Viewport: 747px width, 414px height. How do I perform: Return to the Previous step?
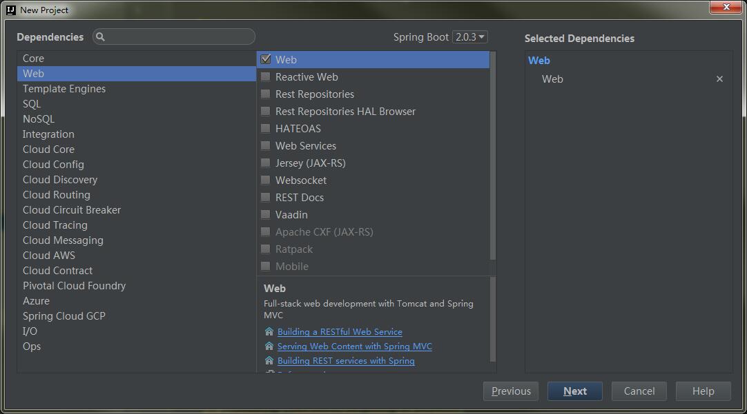point(511,391)
